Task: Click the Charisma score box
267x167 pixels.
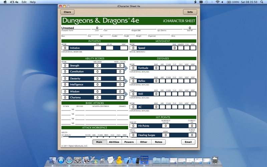Action: point(65,98)
